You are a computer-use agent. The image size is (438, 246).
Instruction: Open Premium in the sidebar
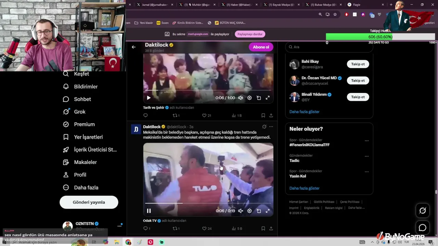(x=79, y=124)
